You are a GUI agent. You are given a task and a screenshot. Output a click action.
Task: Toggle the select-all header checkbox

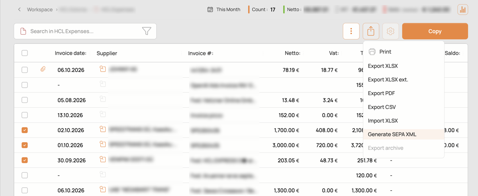pos(25,53)
